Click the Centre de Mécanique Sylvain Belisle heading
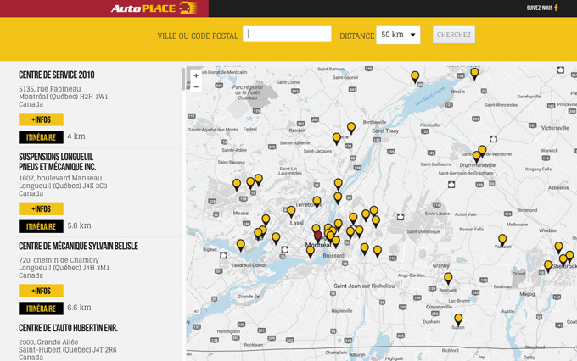Image resolution: width=577 pixels, height=361 pixels. [x=78, y=246]
